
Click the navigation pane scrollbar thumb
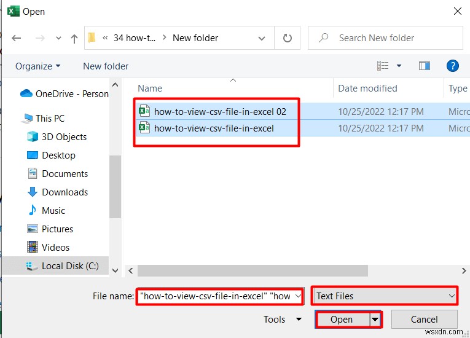coord(115,187)
